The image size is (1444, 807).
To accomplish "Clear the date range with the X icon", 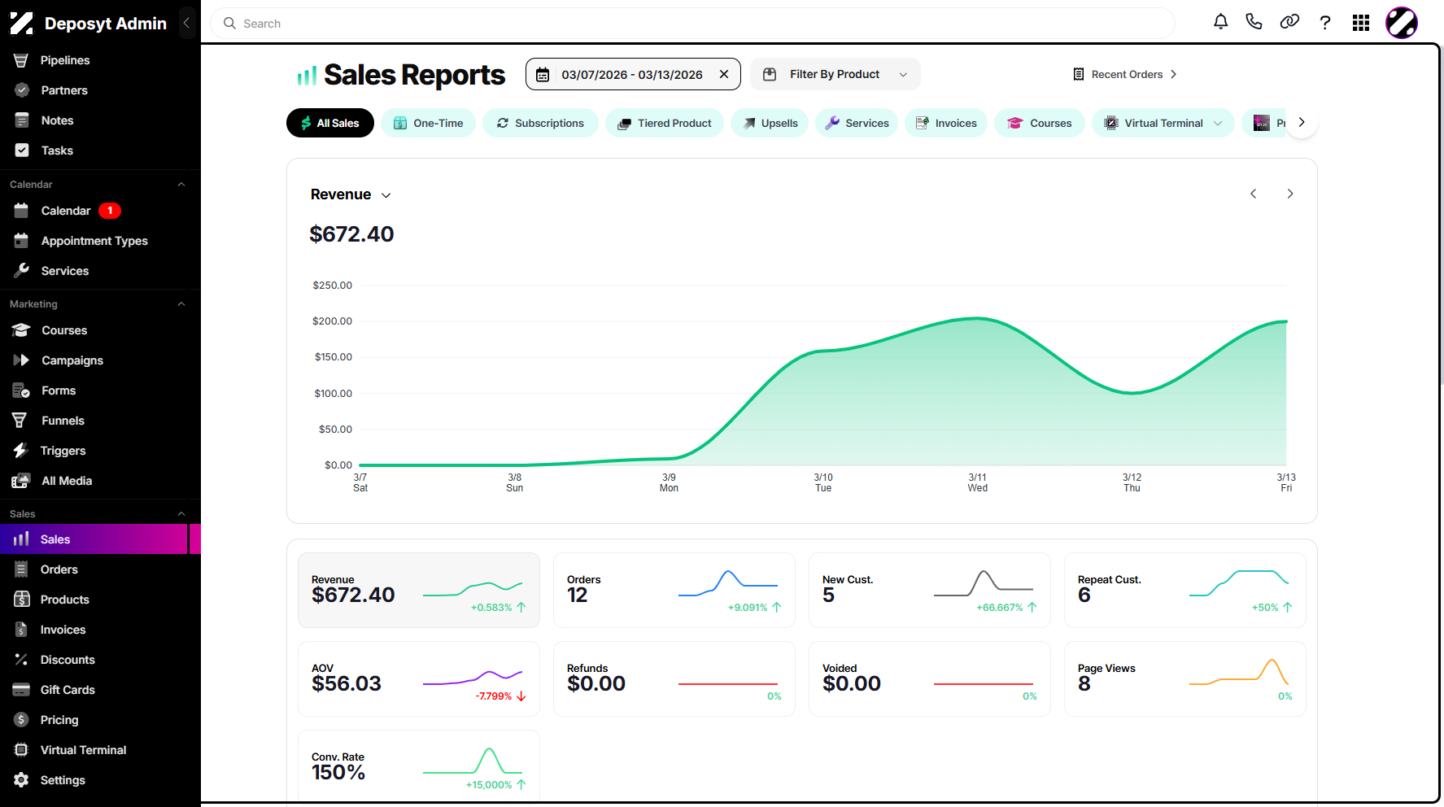I will pyautogui.click(x=723, y=74).
